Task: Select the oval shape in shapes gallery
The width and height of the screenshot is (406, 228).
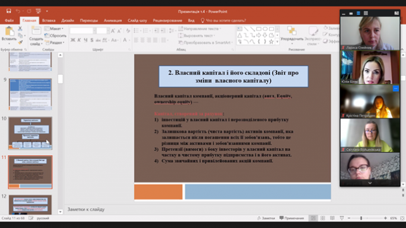Action: [265, 29]
